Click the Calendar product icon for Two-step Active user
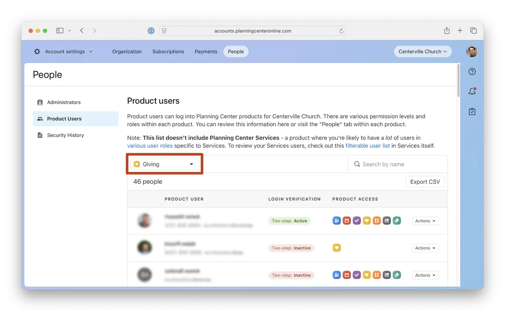The image size is (505, 311). point(347,221)
